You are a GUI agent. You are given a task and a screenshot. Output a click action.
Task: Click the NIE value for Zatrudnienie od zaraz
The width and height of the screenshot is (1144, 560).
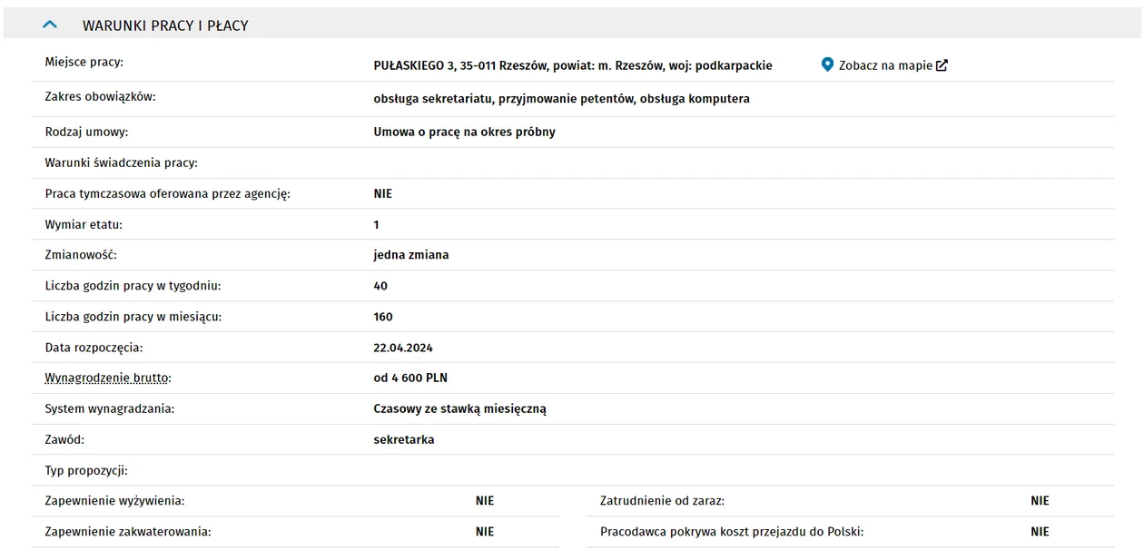(x=1040, y=501)
